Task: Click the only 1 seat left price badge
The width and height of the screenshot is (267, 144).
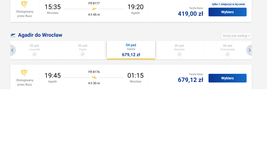Action: click(x=228, y=4)
